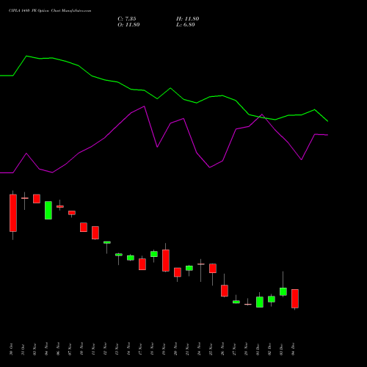
Task: Click the 25 Nov date label
Action: click(x=211, y=349)
